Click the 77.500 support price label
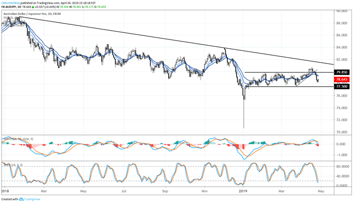This screenshot has width=353, height=203. click(342, 86)
